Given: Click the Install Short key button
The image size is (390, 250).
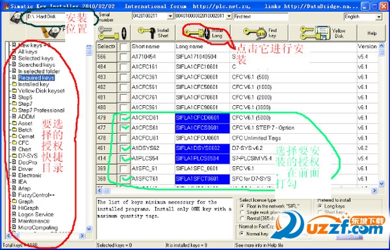Looking at the screenshot, I should [x=153, y=33].
